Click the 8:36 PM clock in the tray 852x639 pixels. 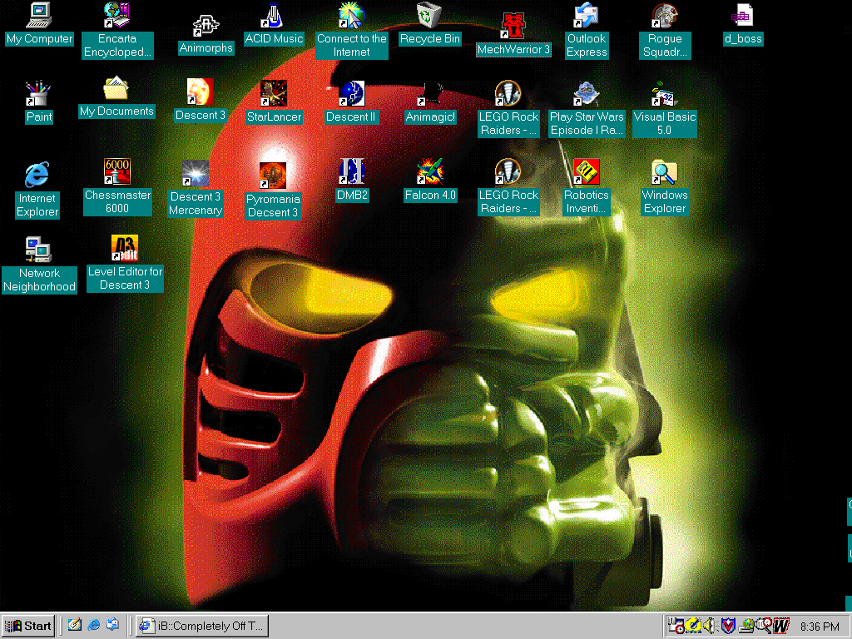click(820, 627)
